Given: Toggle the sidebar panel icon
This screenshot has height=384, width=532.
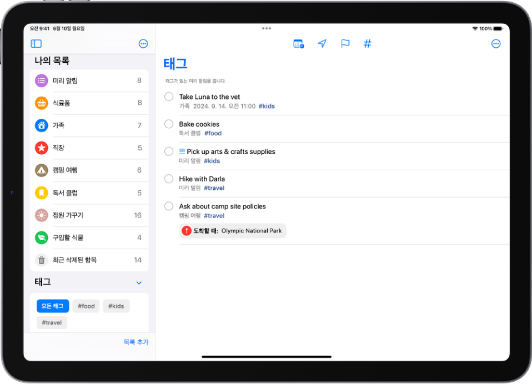Looking at the screenshot, I should coord(36,44).
